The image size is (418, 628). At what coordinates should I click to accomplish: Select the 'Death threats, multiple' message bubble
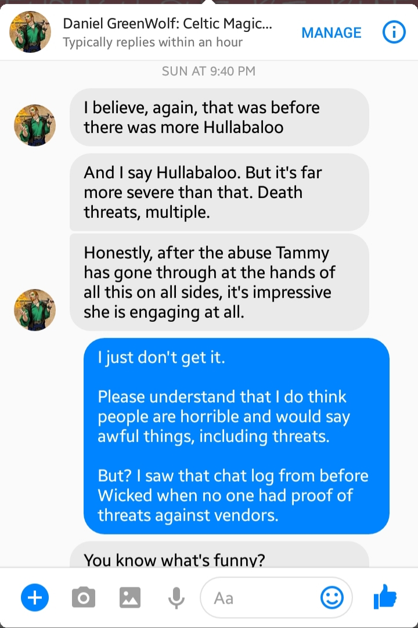pyautogui.click(x=219, y=192)
